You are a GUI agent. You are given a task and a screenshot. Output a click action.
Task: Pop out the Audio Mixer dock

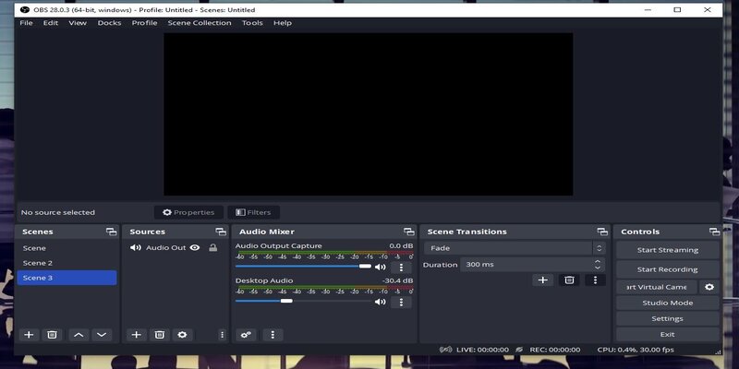pyautogui.click(x=408, y=232)
